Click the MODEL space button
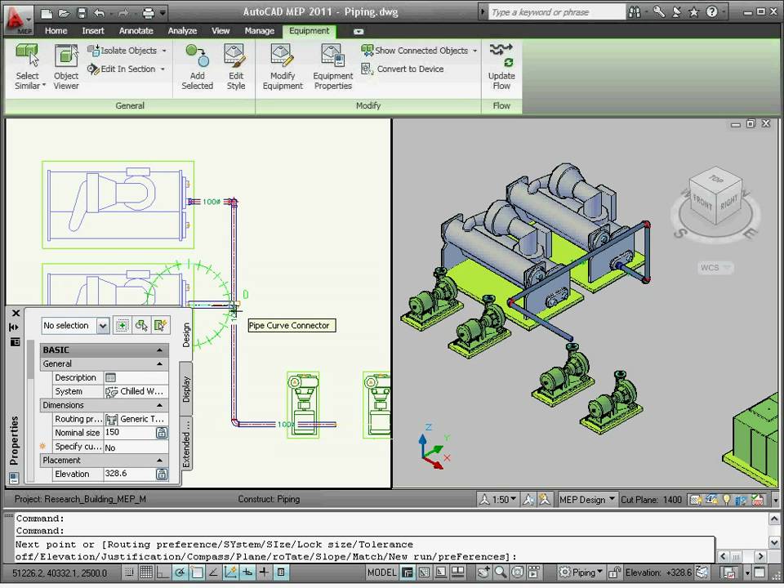 pyautogui.click(x=382, y=572)
